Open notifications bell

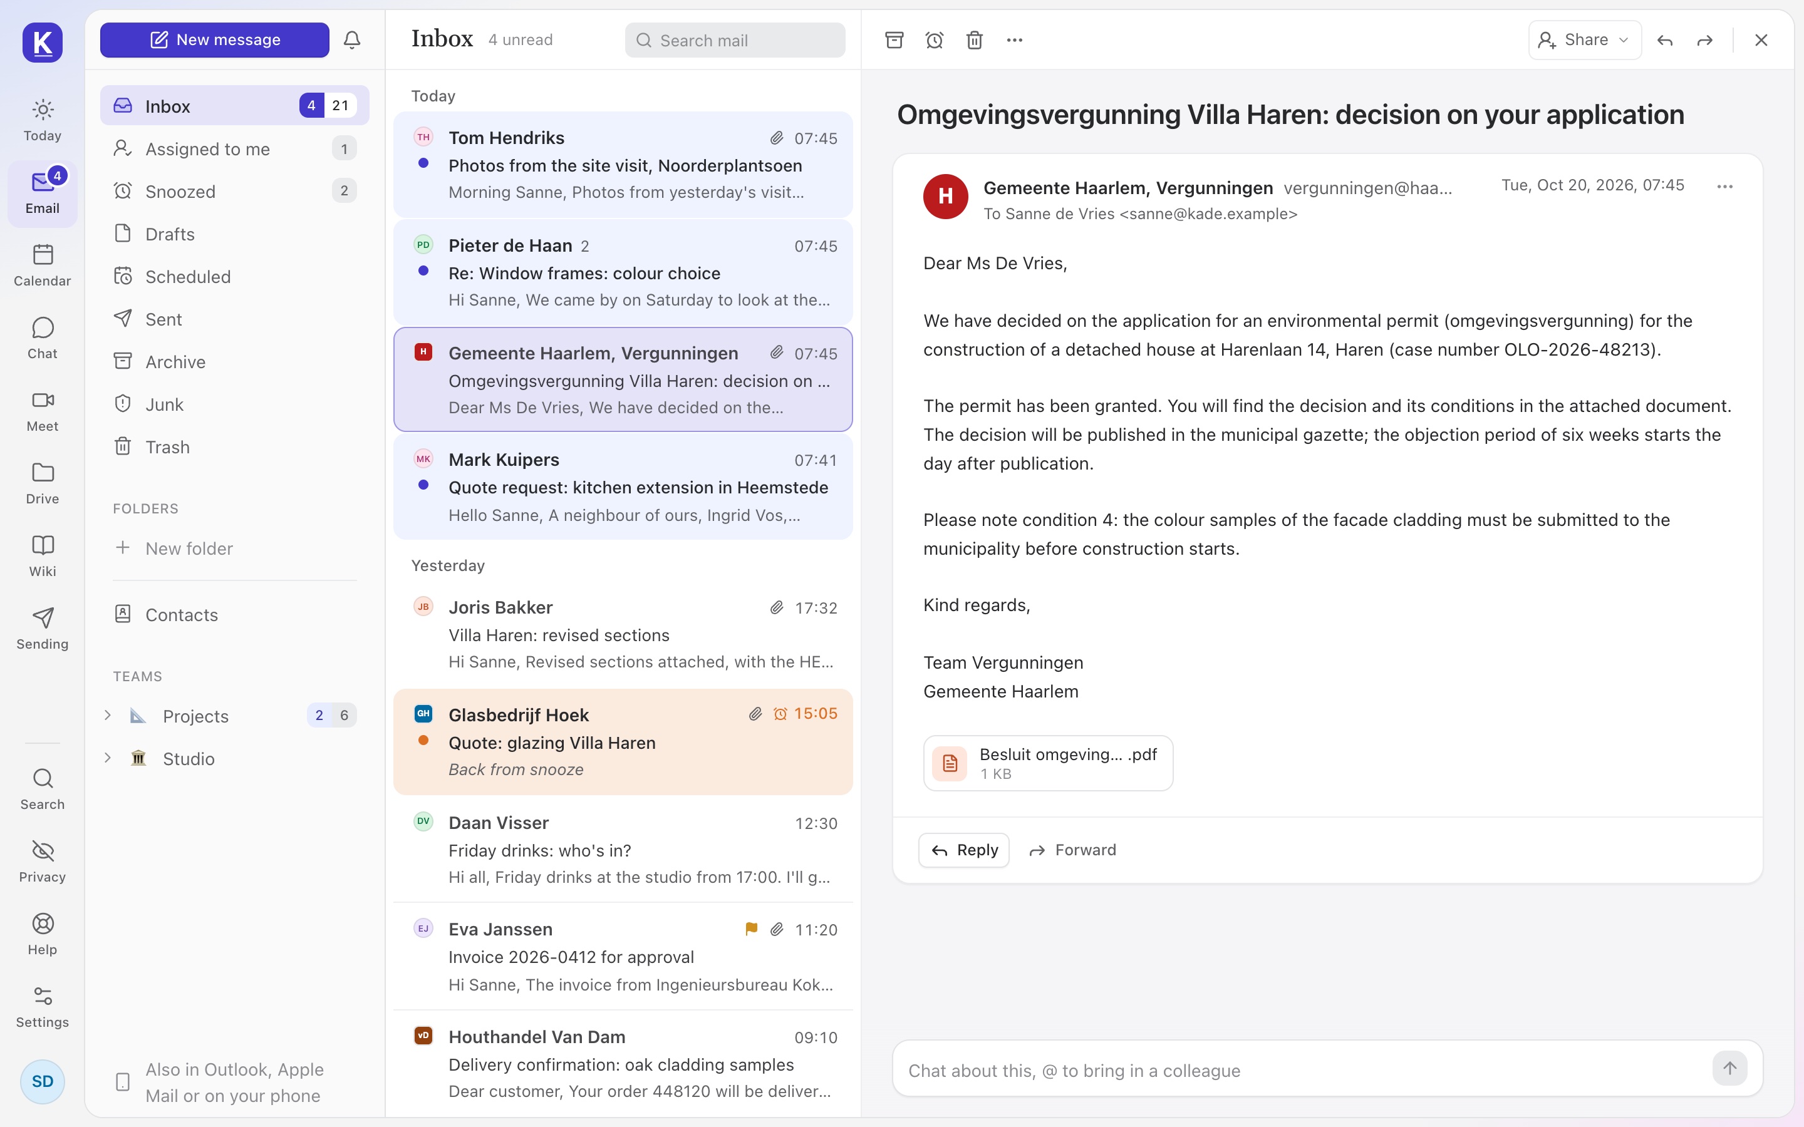coord(352,39)
